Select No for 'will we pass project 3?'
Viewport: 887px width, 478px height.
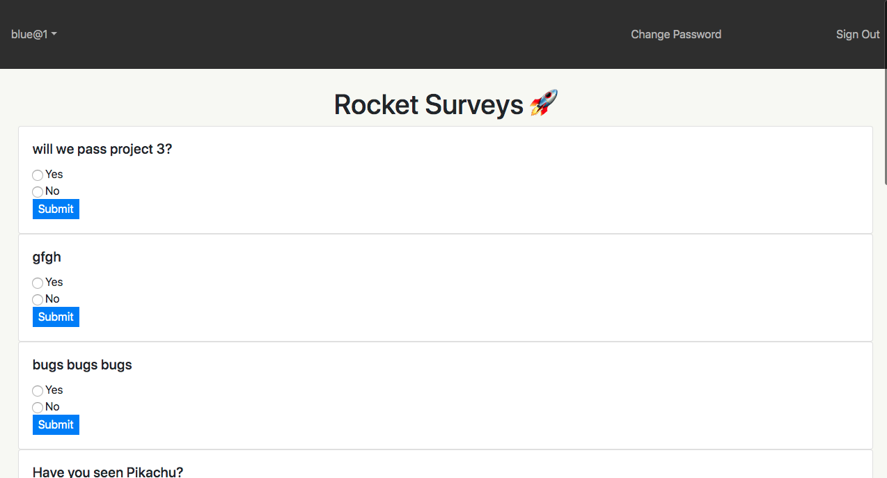coord(38,192)
